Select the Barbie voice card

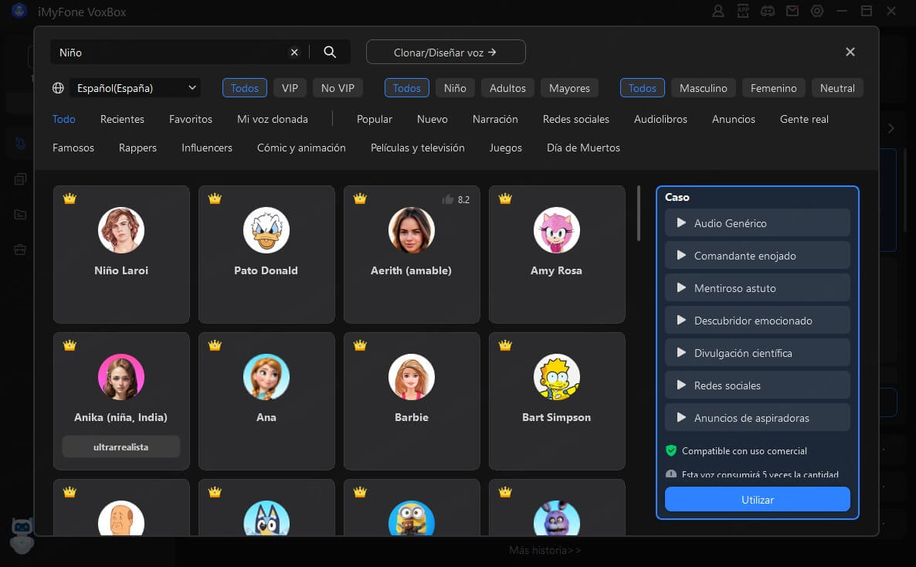[411, 401]
